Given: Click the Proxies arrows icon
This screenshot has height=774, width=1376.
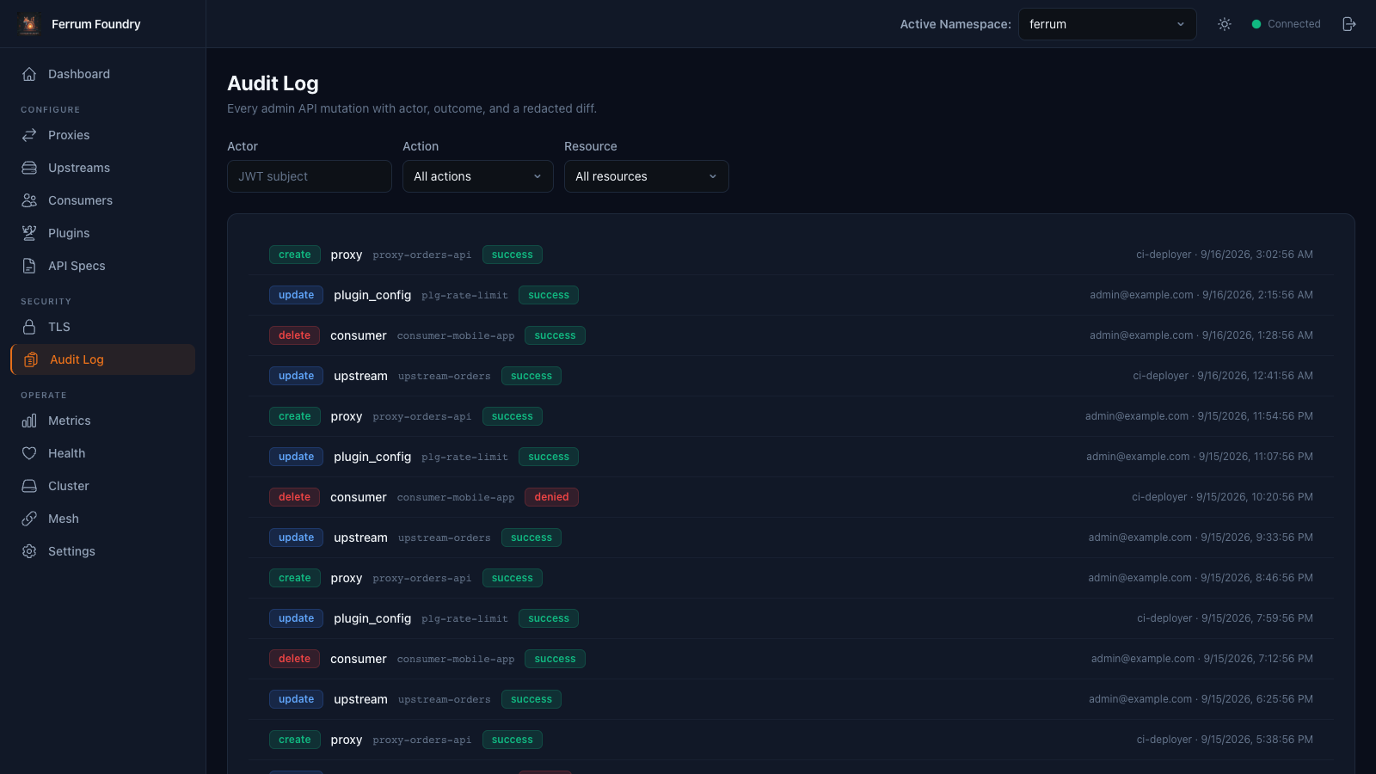Looking at the screenshot, I should pyautogui.click(x=29, y=135).
